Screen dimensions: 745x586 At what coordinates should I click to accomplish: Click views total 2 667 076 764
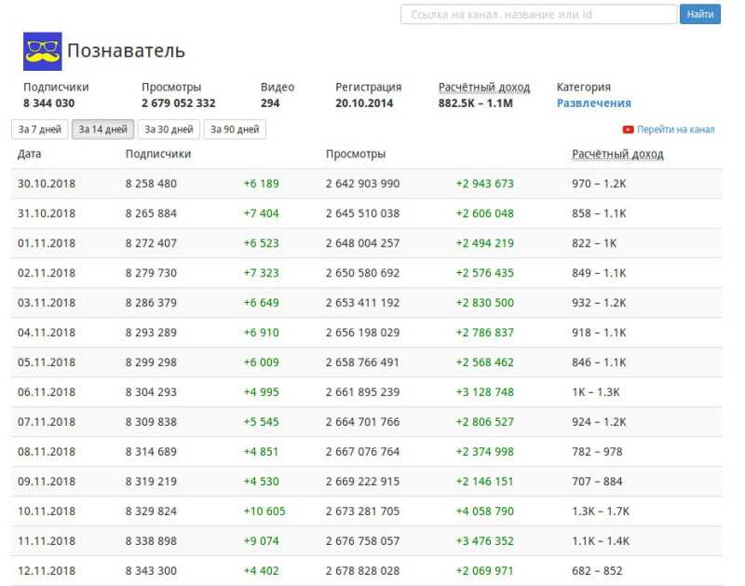(362, 452)
